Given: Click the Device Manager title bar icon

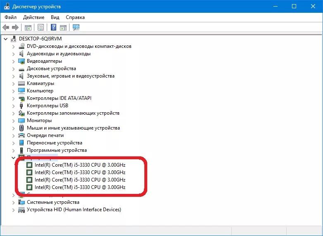Looking at the screenshot, I should pos(7,6).
